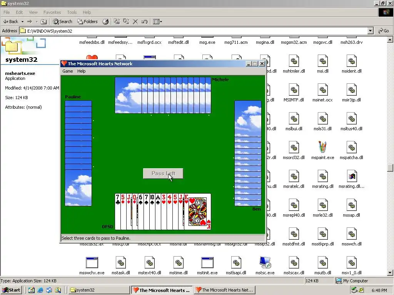
Task: Click the msgina.dll file name
Action: point(265,42)
